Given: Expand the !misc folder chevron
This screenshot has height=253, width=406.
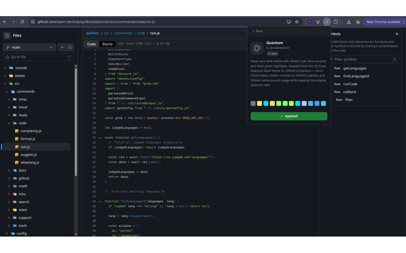Looking at the screenshot, I should 9,100.
